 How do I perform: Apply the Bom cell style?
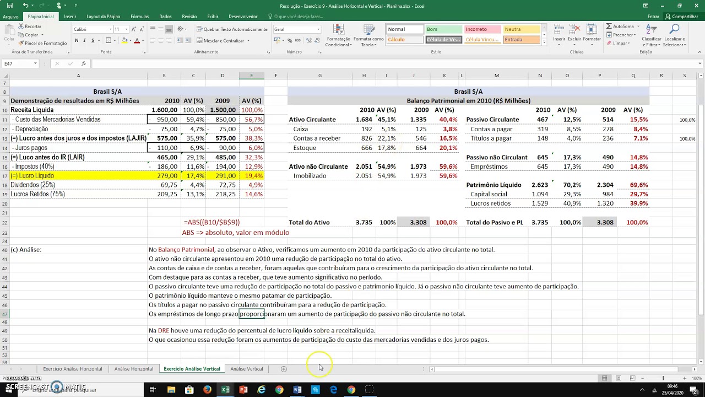443,29
